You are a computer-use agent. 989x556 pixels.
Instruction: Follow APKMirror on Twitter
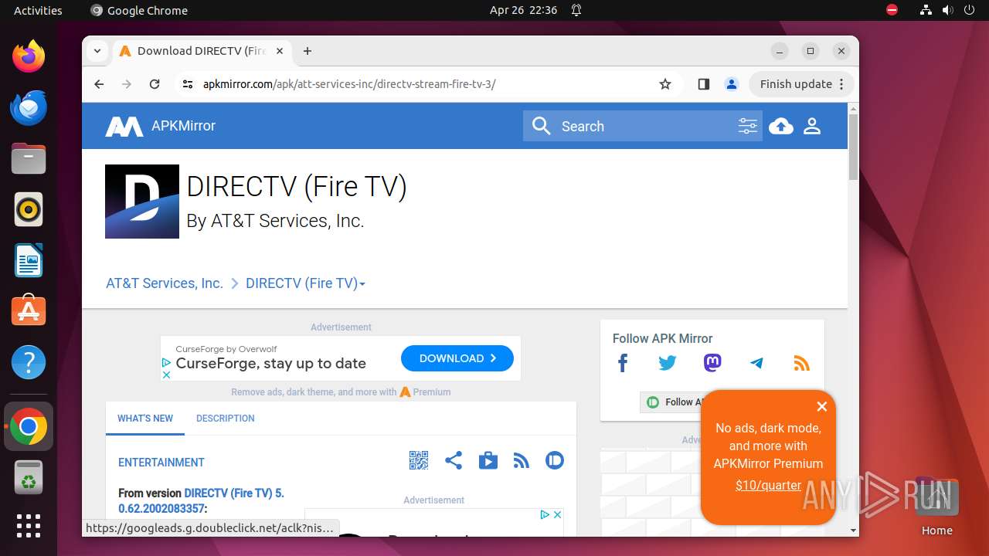click(x=668, y=363)
